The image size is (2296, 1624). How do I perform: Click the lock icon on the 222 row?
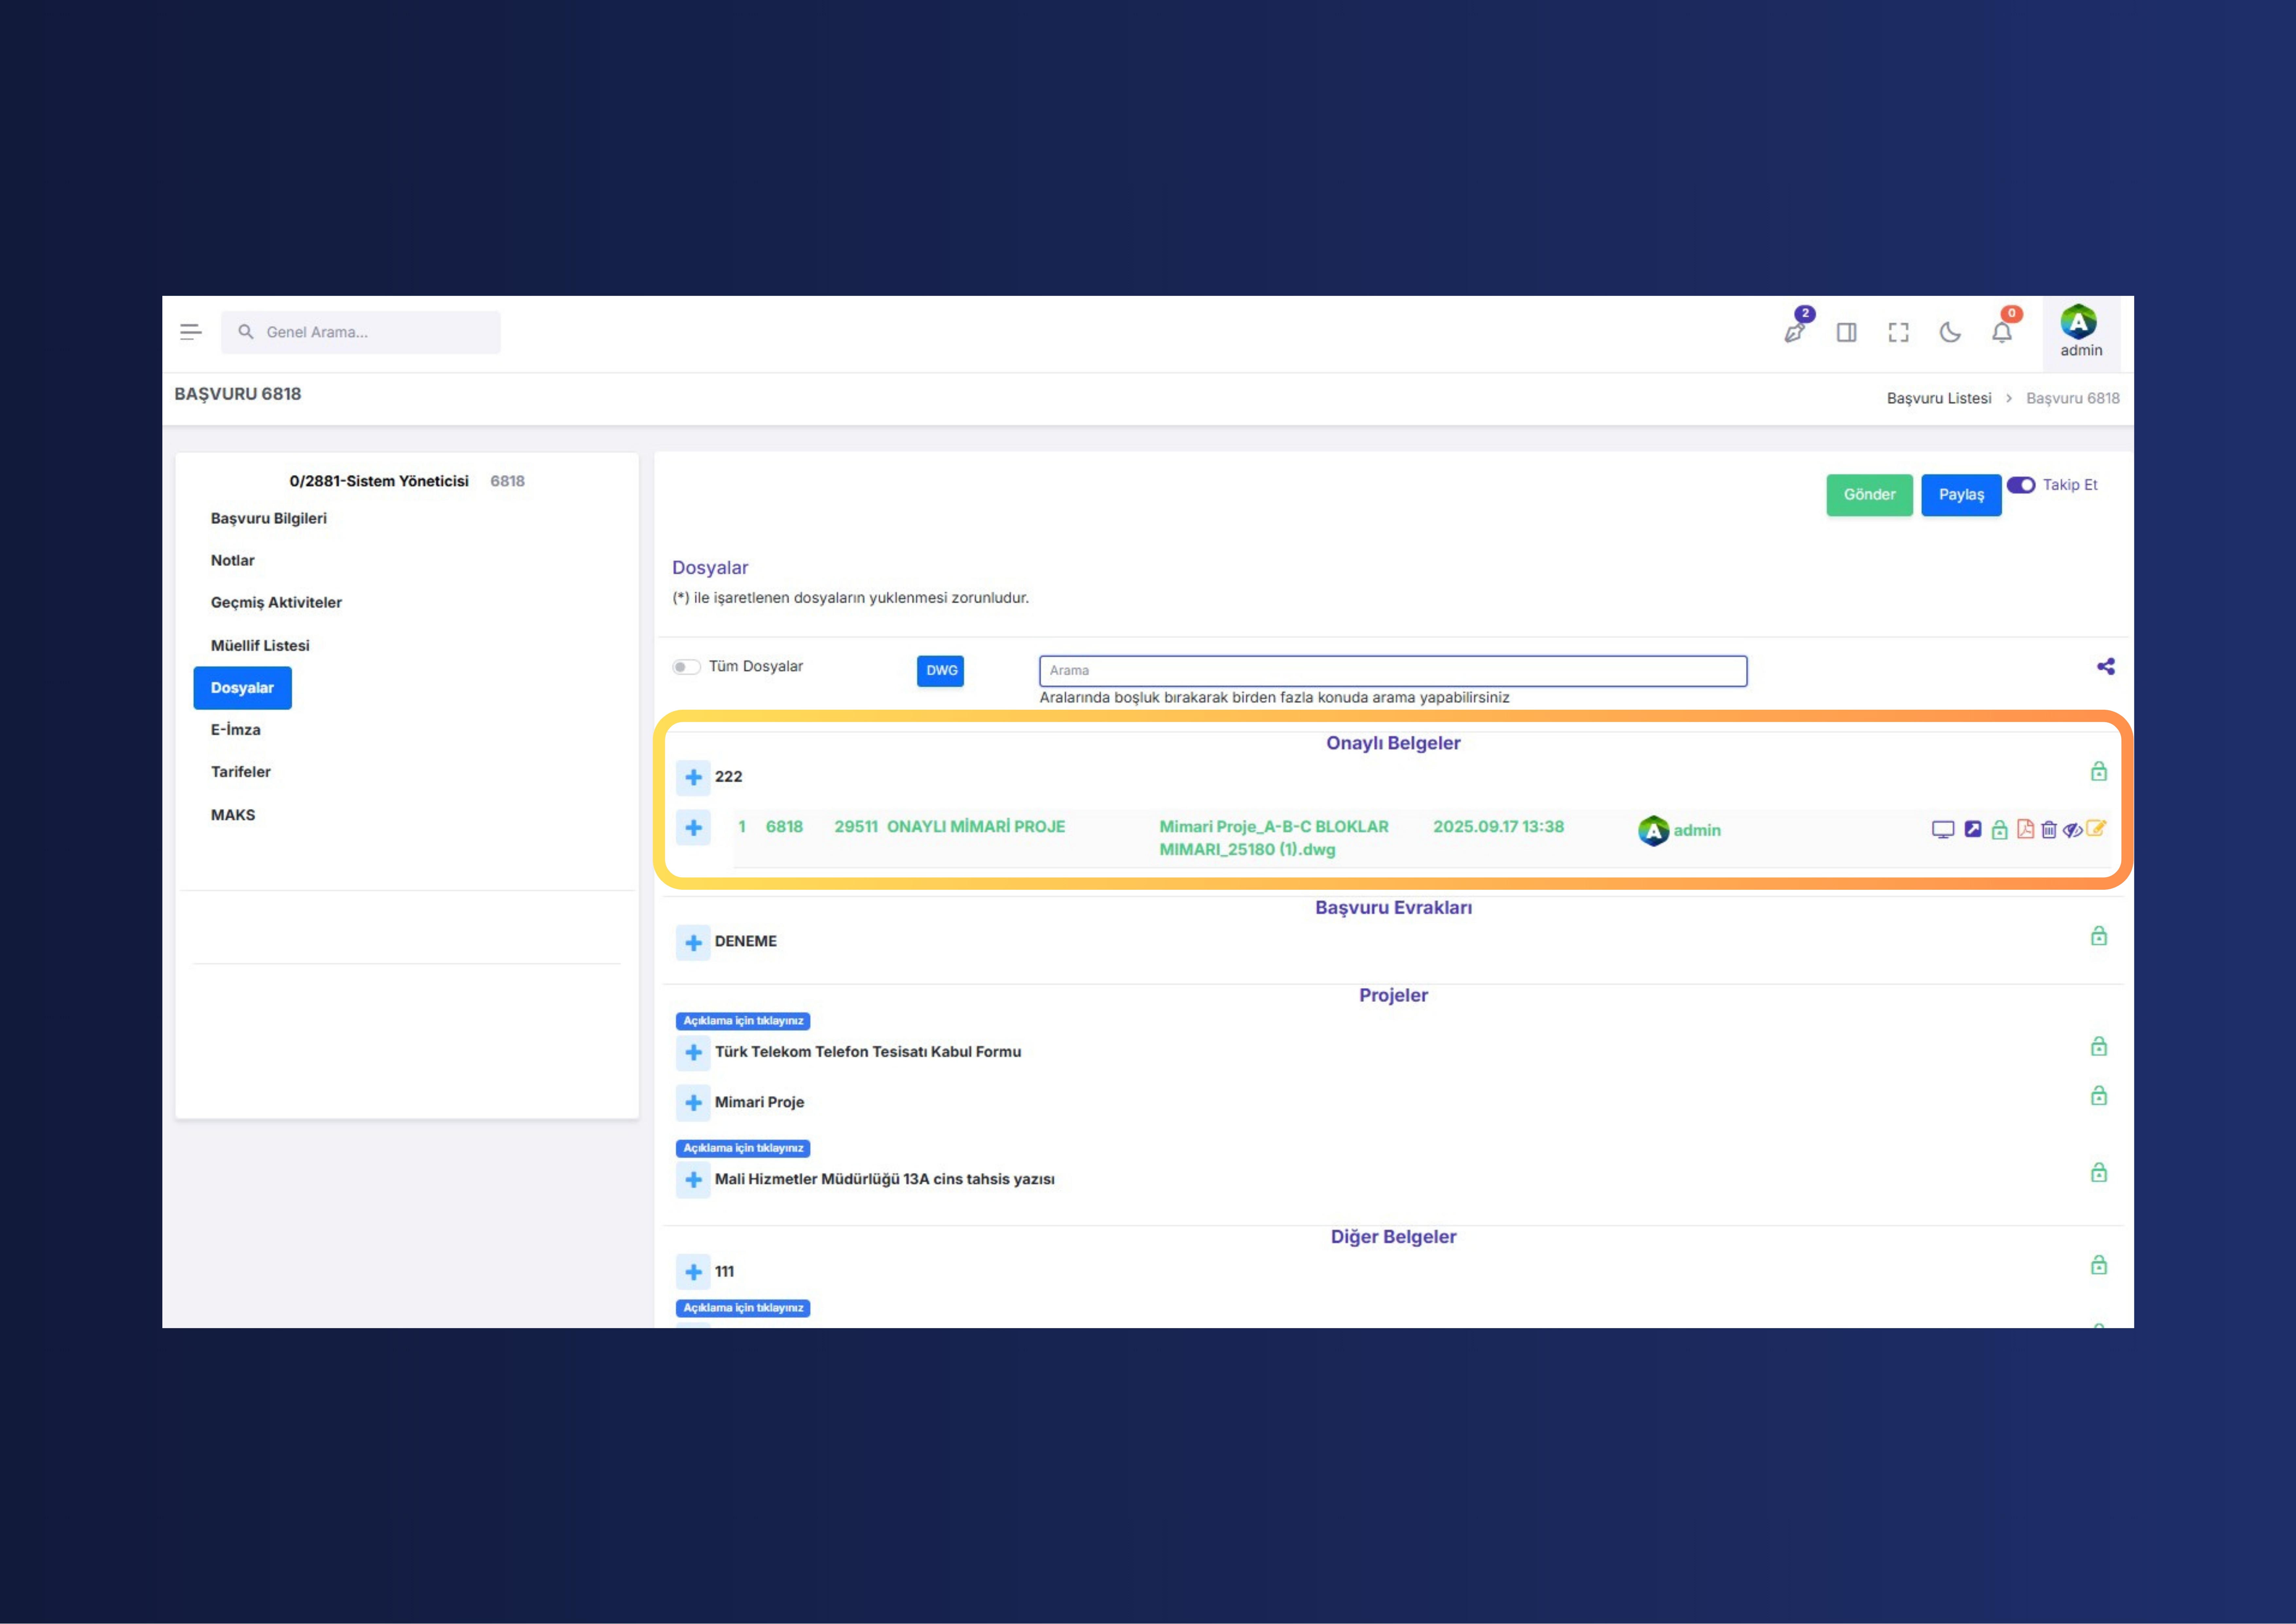pos(2099,772)
